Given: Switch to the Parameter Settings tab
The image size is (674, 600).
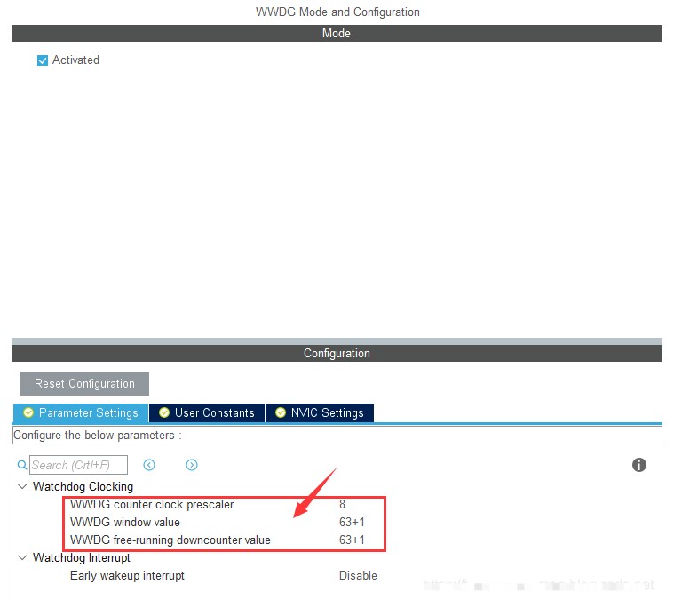Looking at the screenshot, I should coord(81,413).
